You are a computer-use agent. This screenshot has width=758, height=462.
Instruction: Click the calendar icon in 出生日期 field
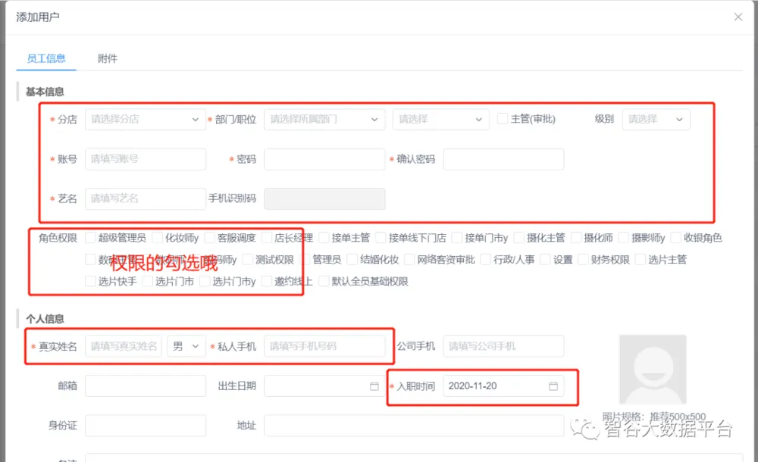coord(374,386)
